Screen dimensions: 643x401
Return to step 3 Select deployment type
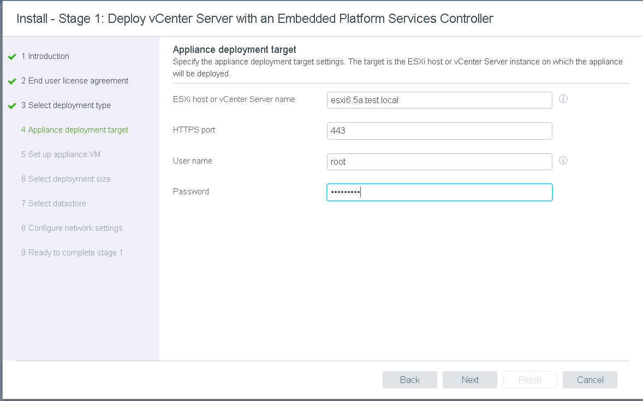click(x=66, y=105)
